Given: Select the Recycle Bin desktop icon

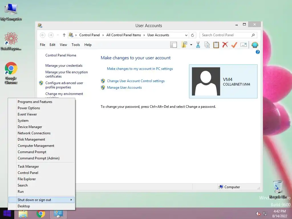Looking at the screenshot, I should tap(278, 190).
